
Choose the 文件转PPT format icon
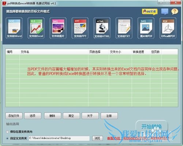(80, 28)
